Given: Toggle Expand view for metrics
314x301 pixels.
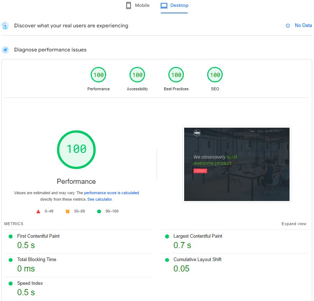Looking at the screenshot, I should 294,224.
